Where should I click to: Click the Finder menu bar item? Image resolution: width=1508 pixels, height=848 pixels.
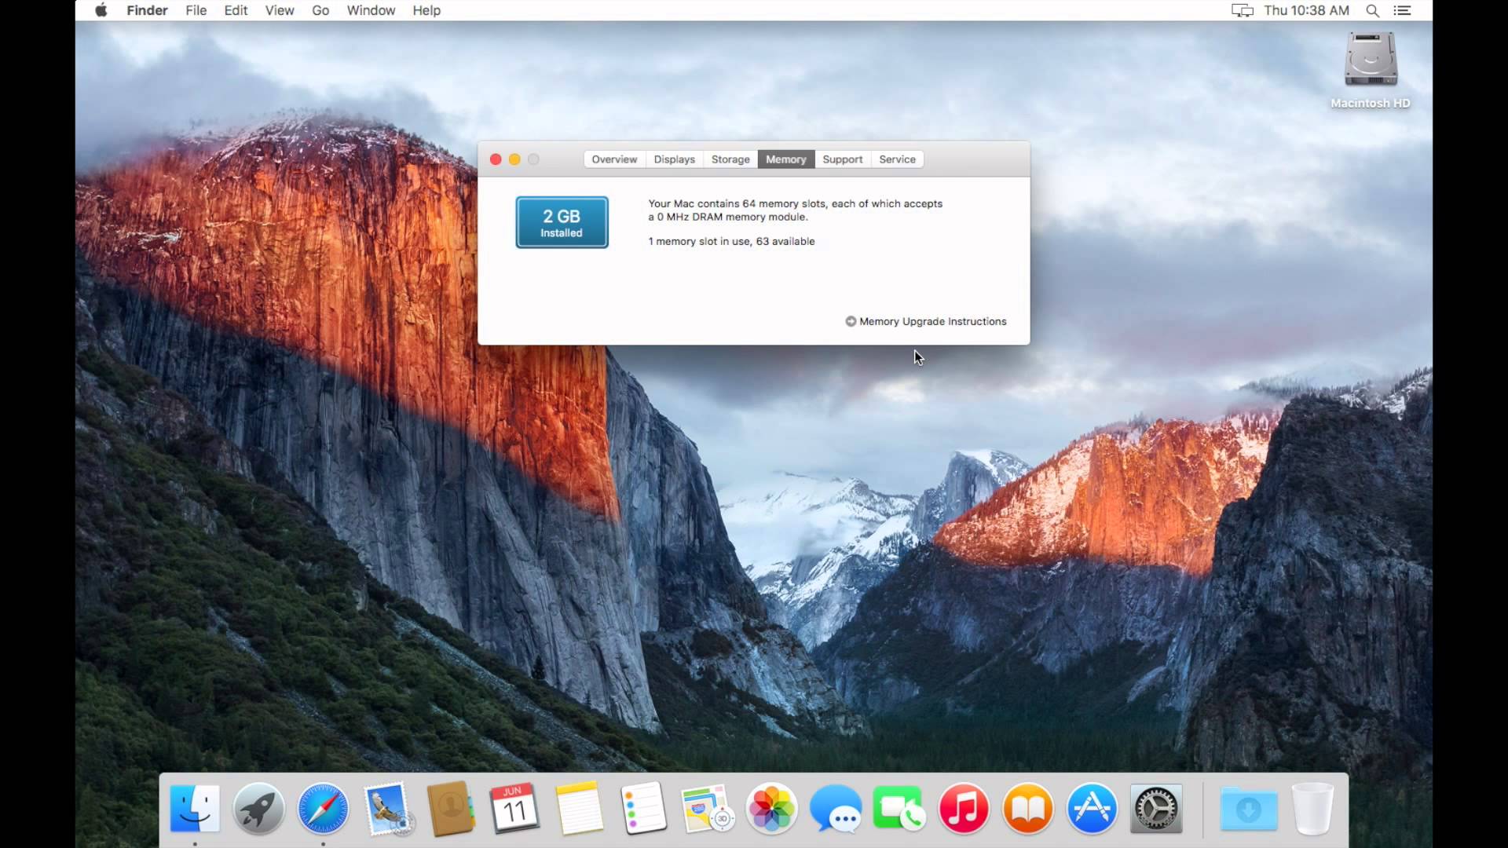(146, 10)
